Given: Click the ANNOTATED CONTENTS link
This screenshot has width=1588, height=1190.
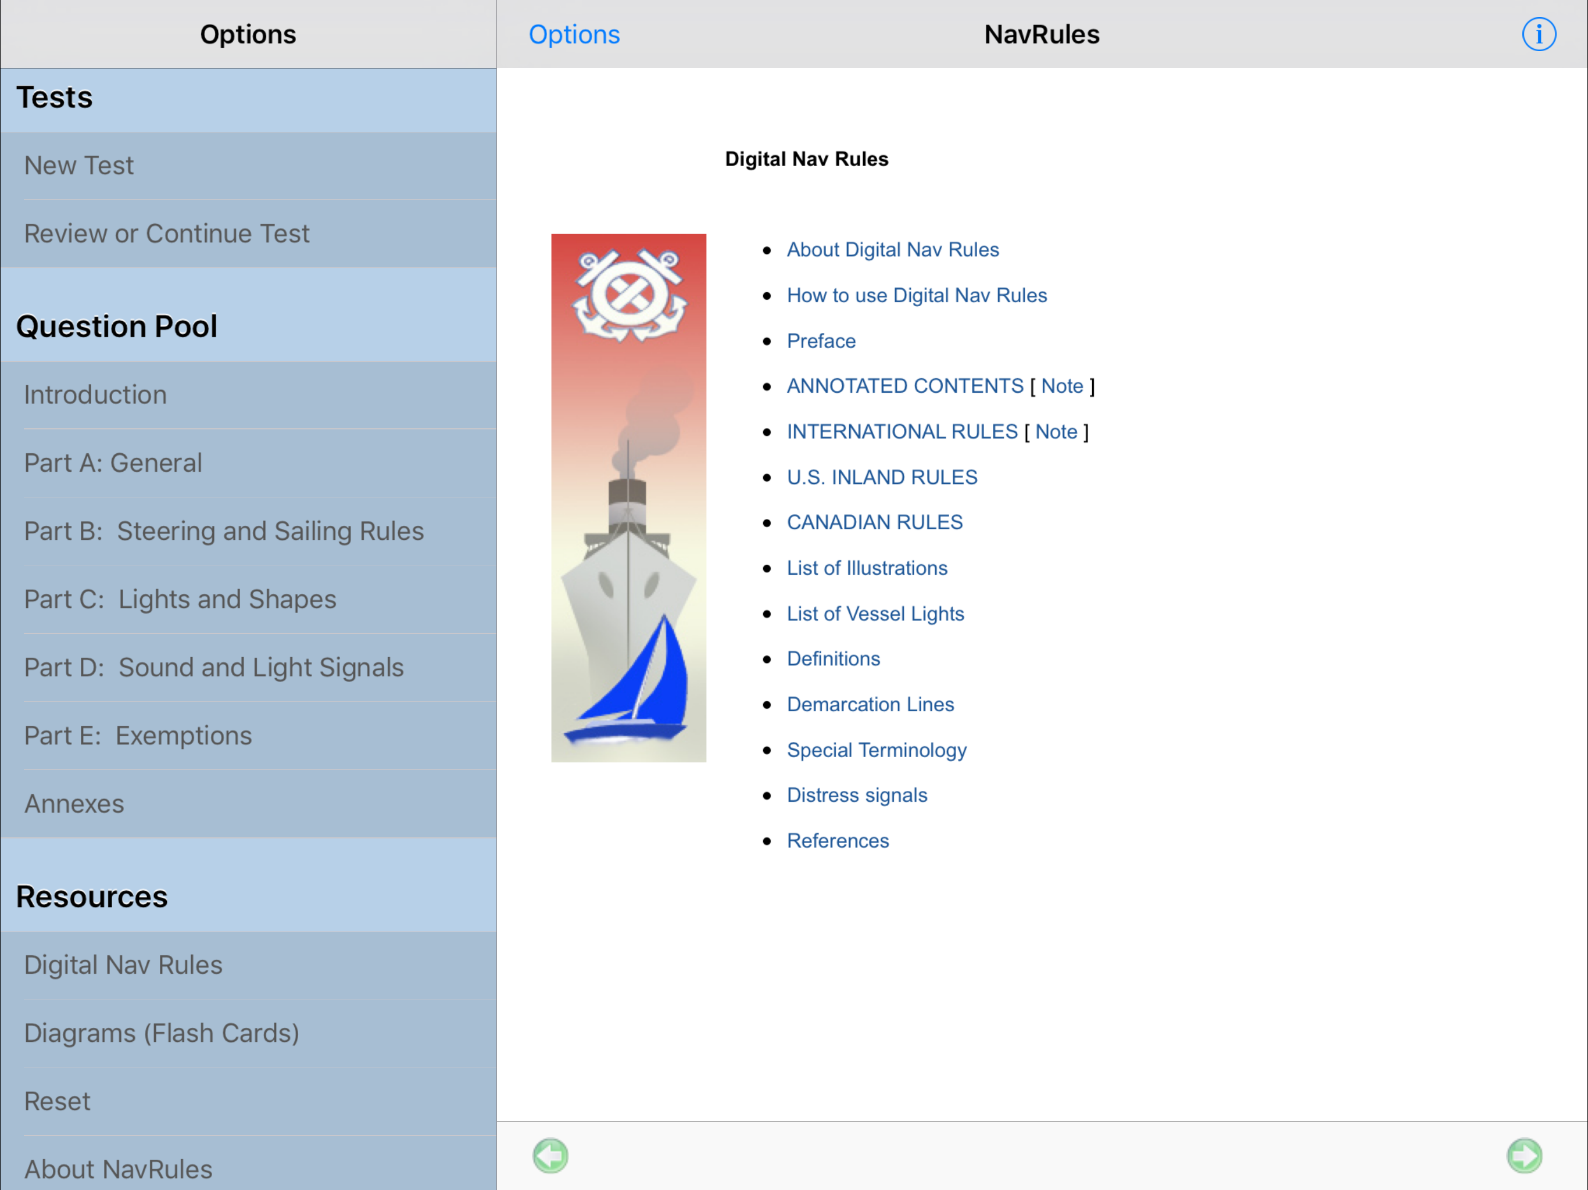Looking at the screenshot, I should (904, 386).
